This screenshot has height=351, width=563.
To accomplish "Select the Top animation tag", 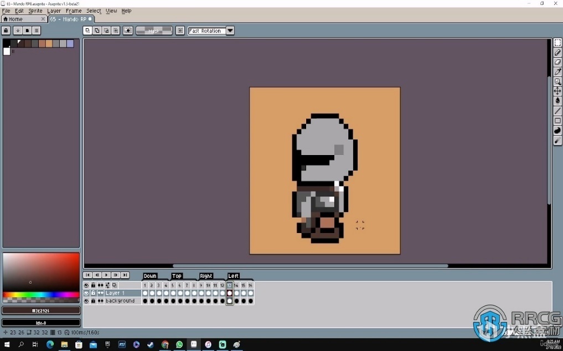I will tap(177, 276).
